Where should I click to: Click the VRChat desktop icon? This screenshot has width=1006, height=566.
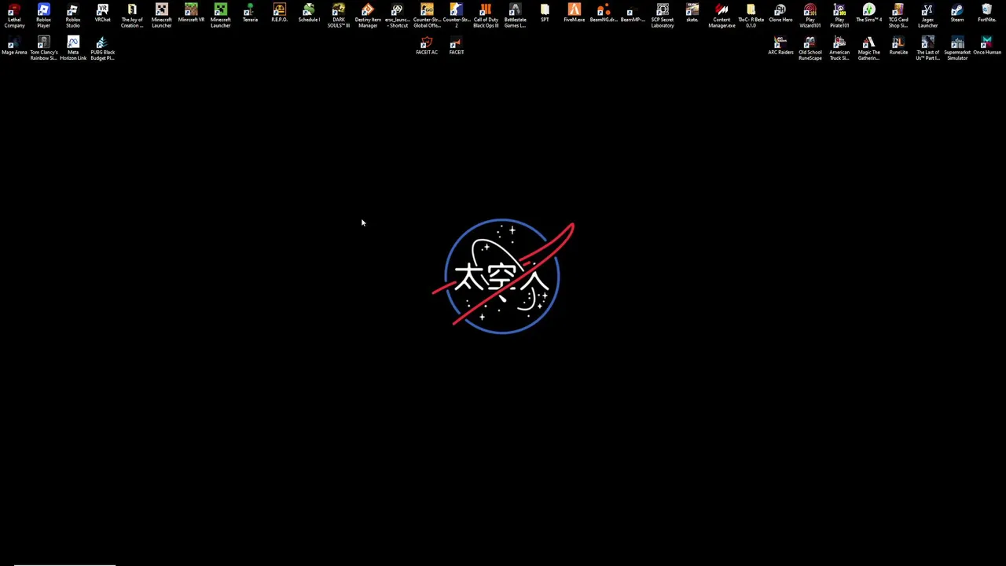102,13
